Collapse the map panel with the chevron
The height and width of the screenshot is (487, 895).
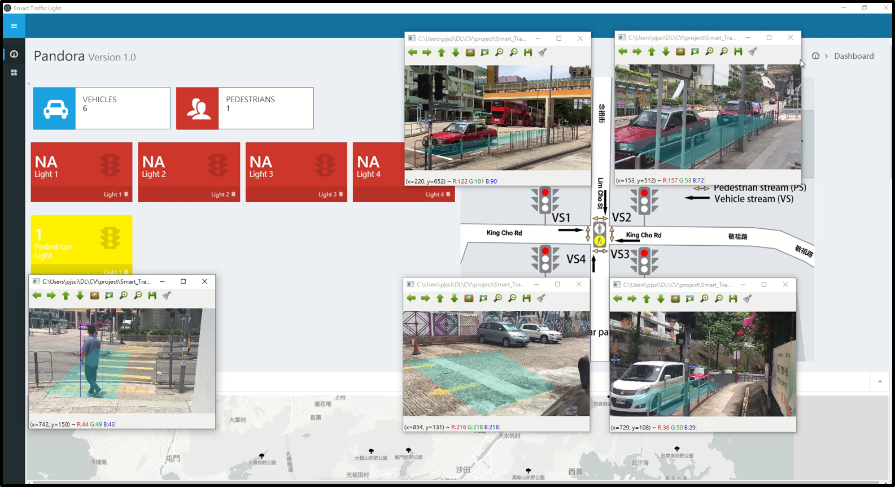[x=880, y=382]
